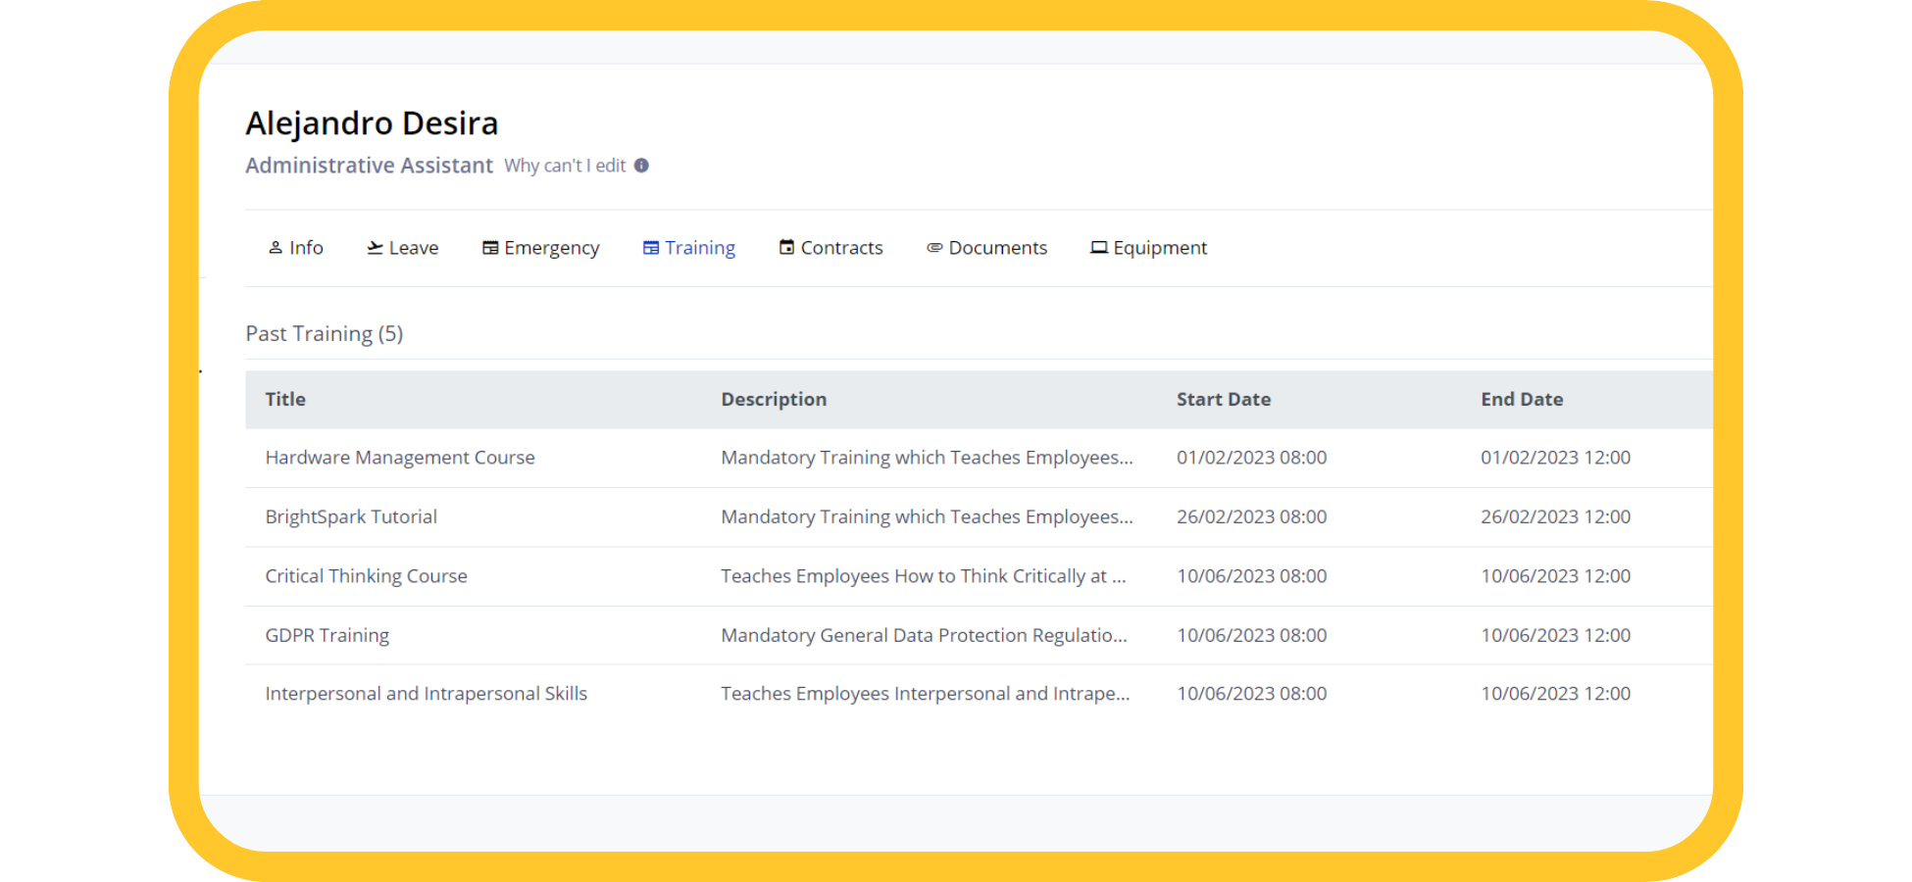Image resolution: width=1912 pixels, height=882 pixels.
Task: Open the Critical Thinking Course entry
Action: tap(366, 576)
